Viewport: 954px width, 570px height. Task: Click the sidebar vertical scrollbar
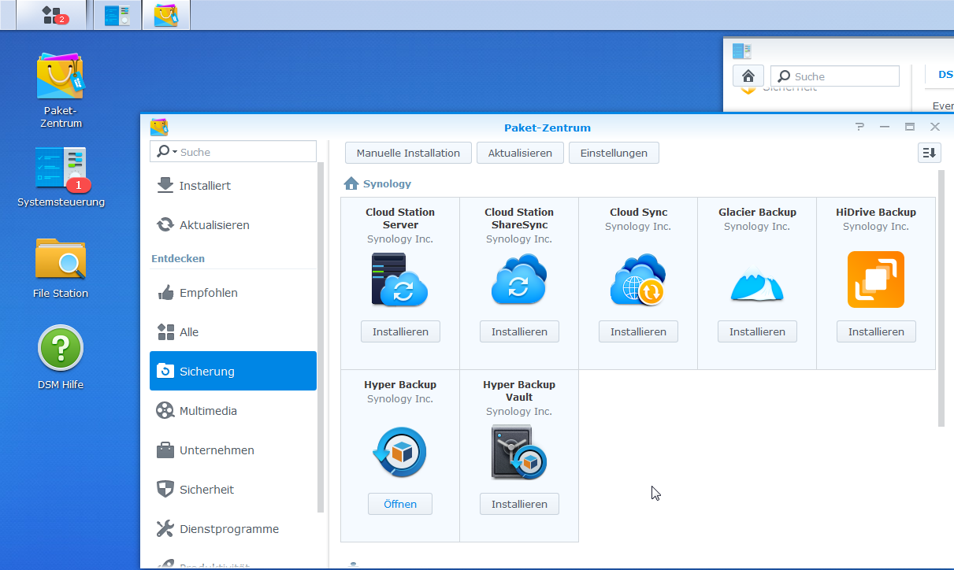321,339
